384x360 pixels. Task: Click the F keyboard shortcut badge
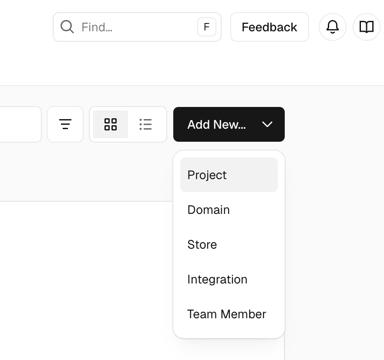click(x=207, y=27)
